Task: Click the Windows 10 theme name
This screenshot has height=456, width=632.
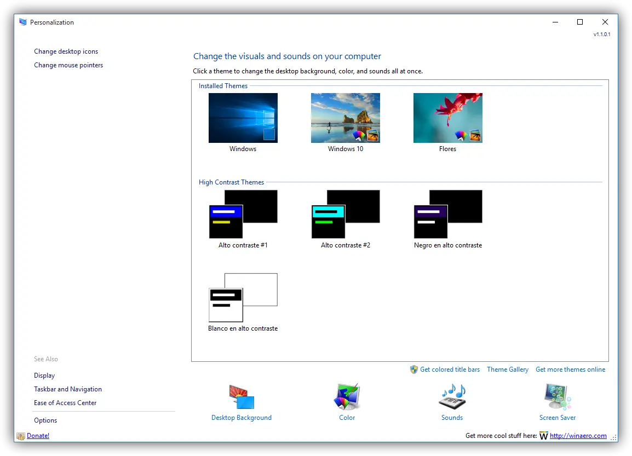Action: [346, 149]
